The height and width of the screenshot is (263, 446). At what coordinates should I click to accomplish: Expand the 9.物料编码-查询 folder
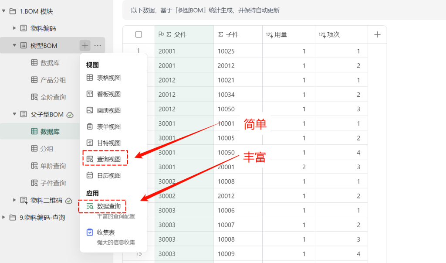[x=3, y=217]
